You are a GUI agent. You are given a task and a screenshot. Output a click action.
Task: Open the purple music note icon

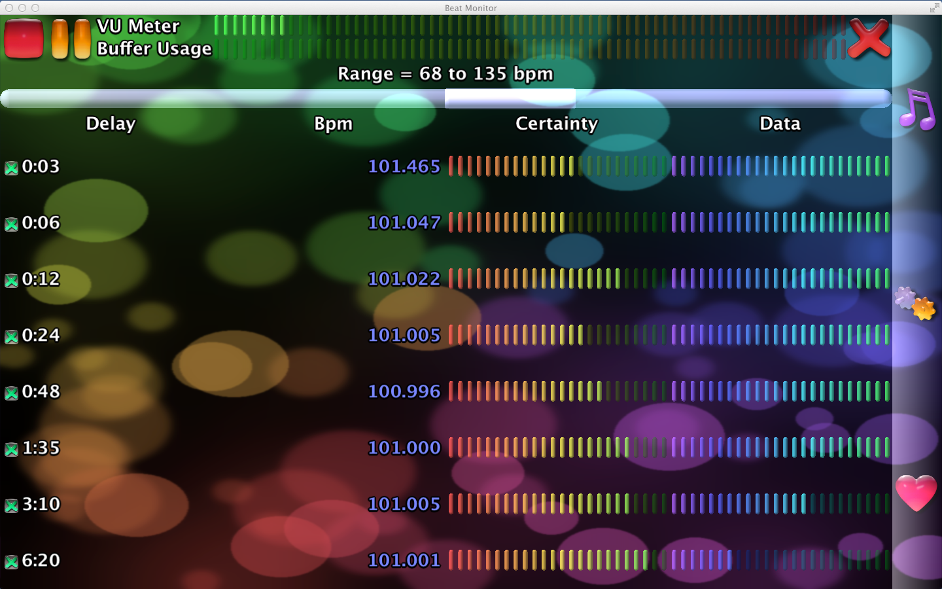917,110
